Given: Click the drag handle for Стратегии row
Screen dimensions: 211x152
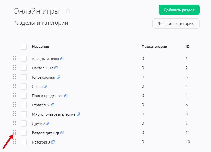Looking at the screenshot, I should click(x=15, y=104).
